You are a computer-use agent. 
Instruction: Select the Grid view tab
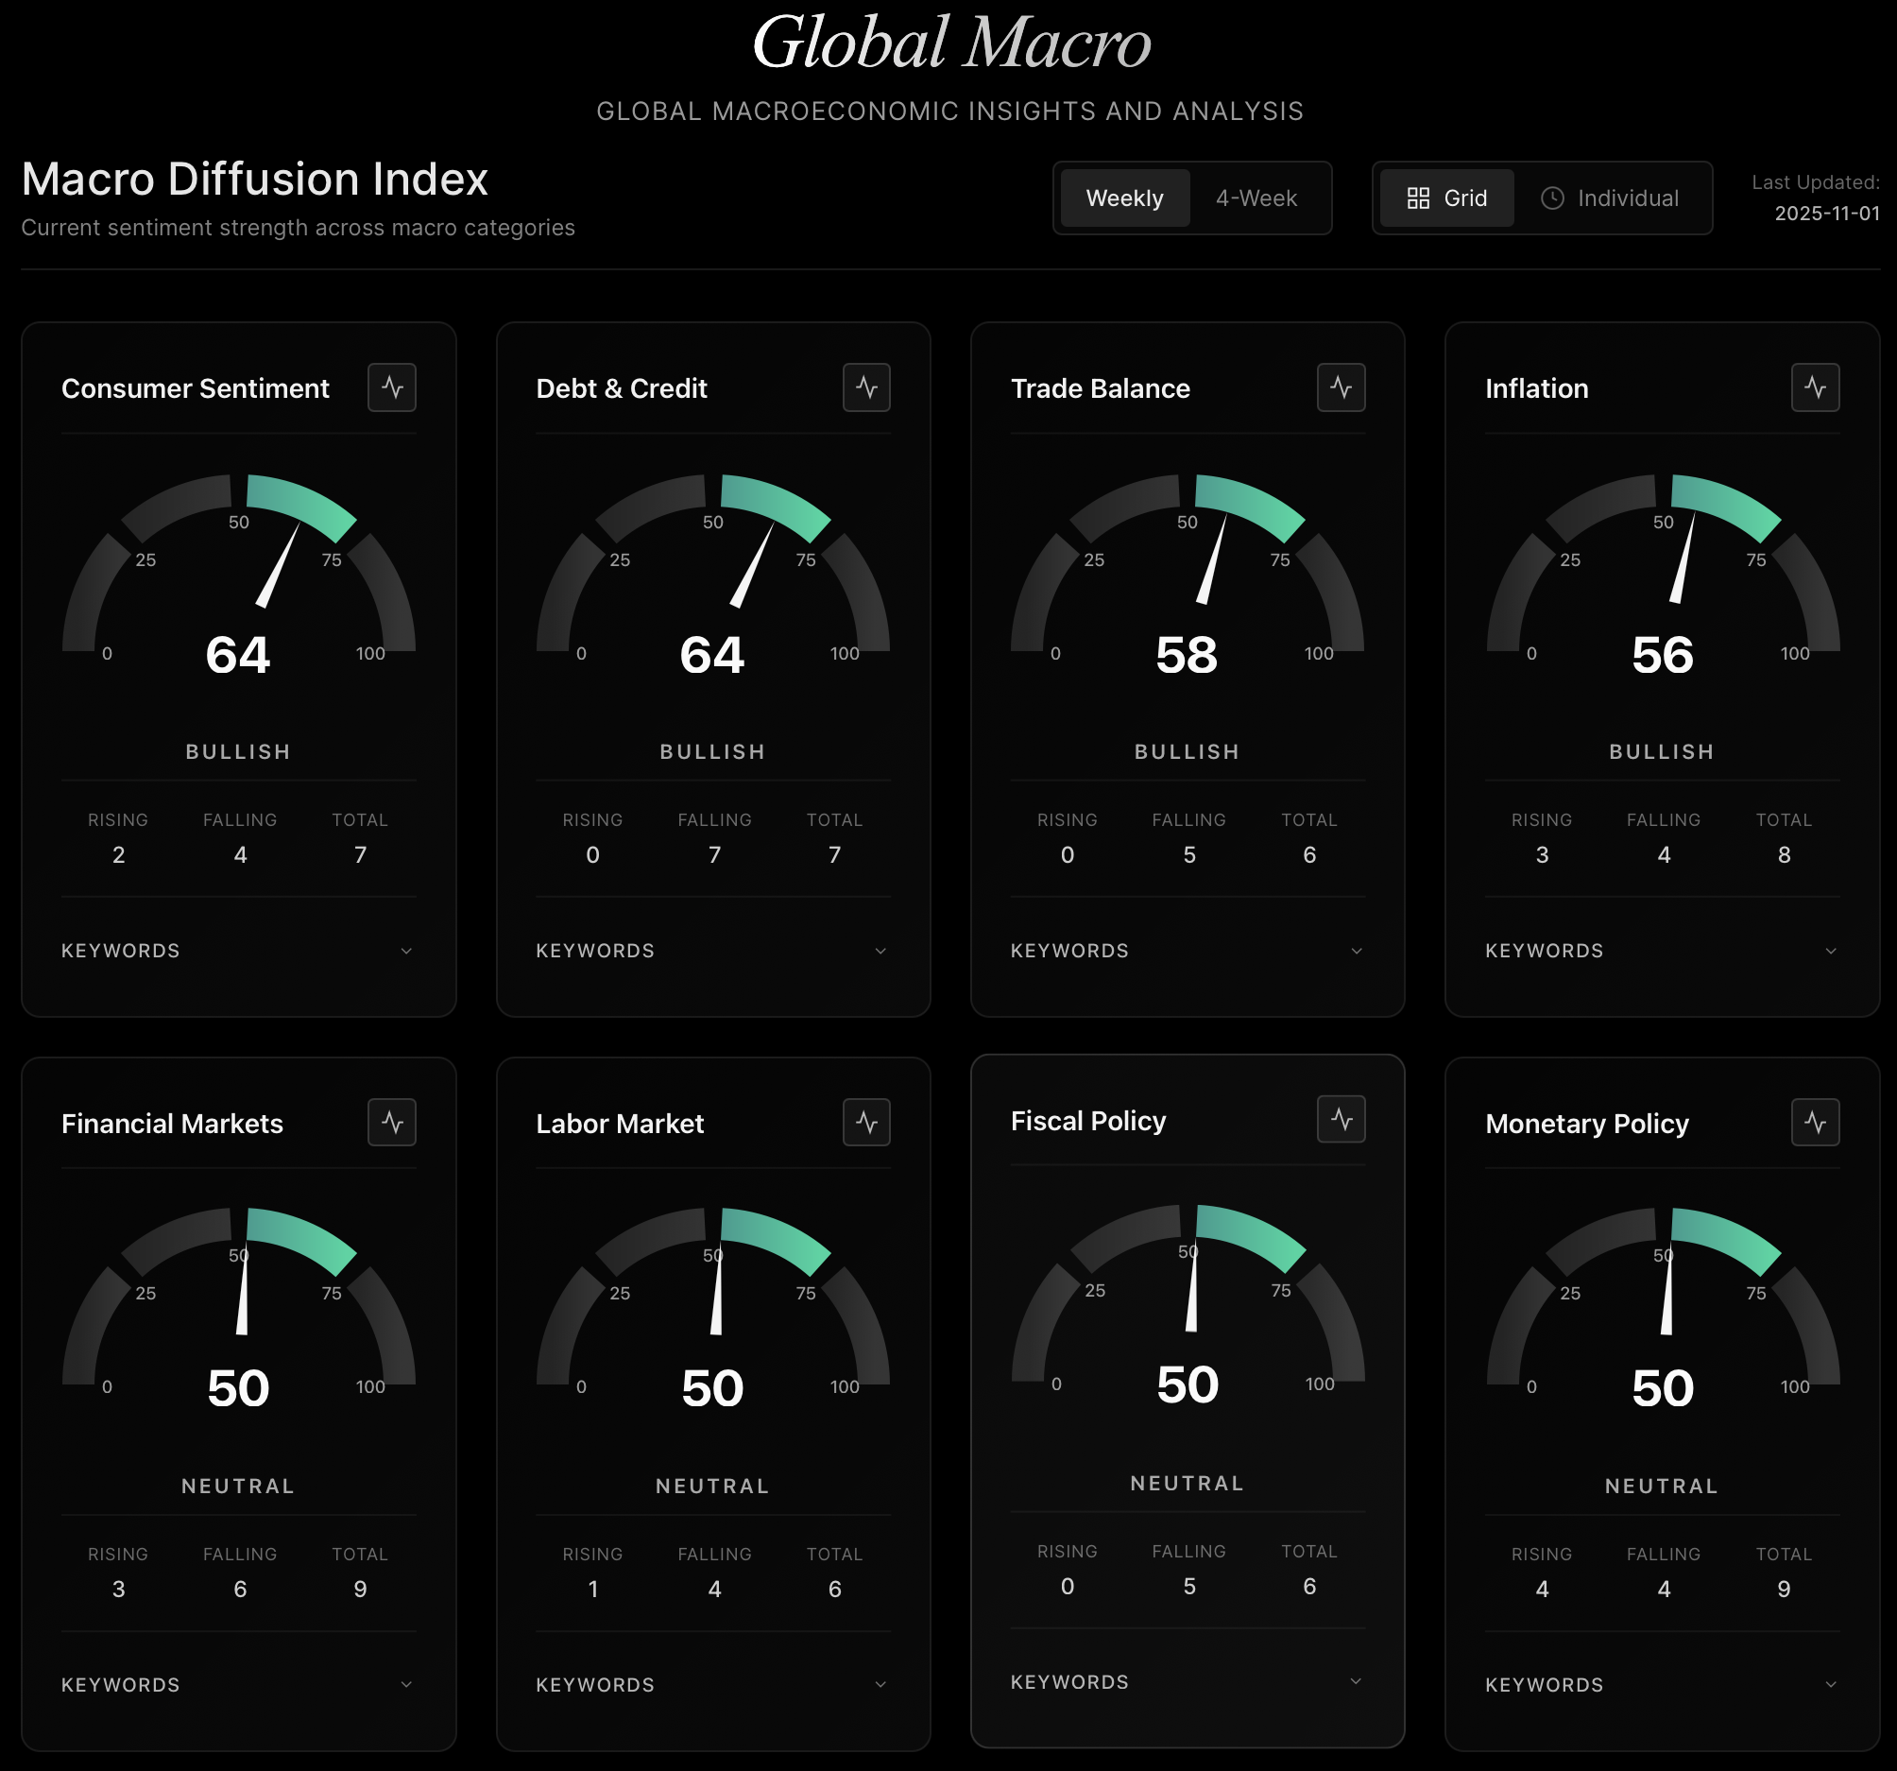click(x=1445, y=198)
